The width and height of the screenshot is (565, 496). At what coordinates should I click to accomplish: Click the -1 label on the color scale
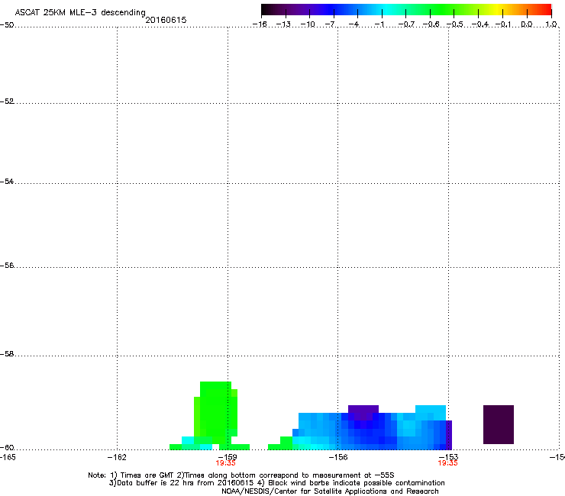[x=379, y=24]
